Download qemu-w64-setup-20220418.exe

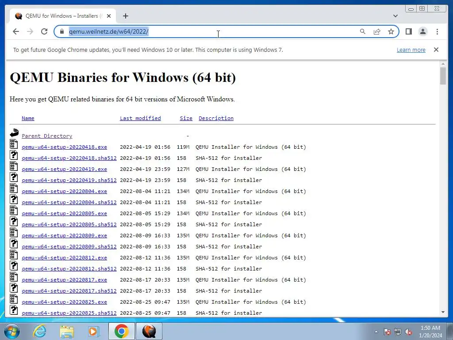click(x=64, y=147)
